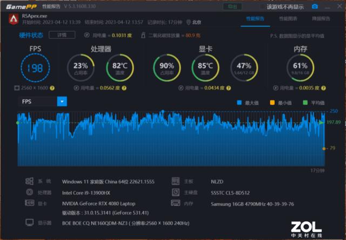This screenshot has height=240, width=346.
Task: Click the CO2 emission icon before 80.9 克
Action: click(x=143, y=35)
